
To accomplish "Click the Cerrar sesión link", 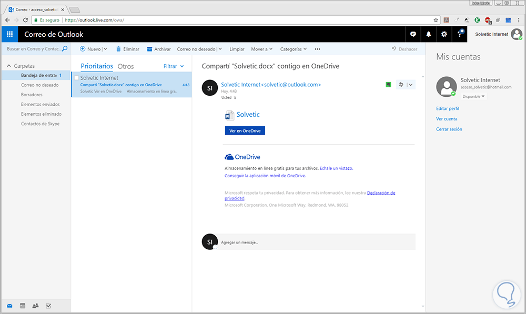I will [449, 129].
